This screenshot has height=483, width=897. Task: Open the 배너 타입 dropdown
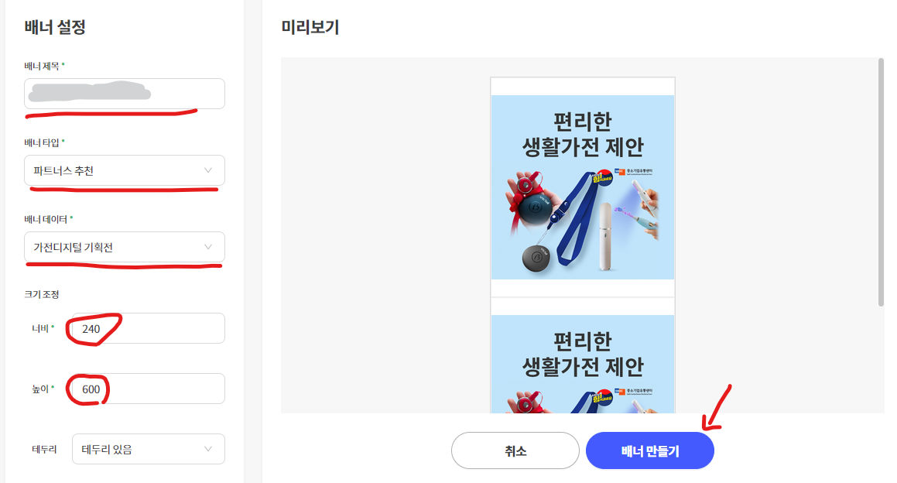point(124,170)
